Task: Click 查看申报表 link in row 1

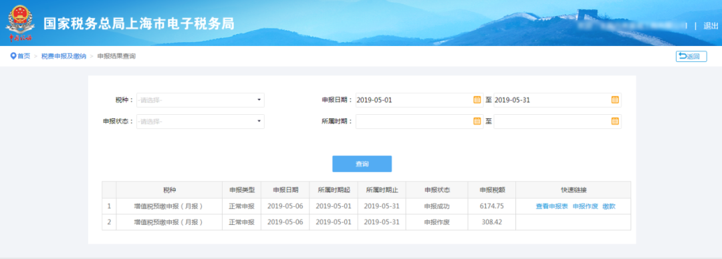Action: click(x=552, y=206)
